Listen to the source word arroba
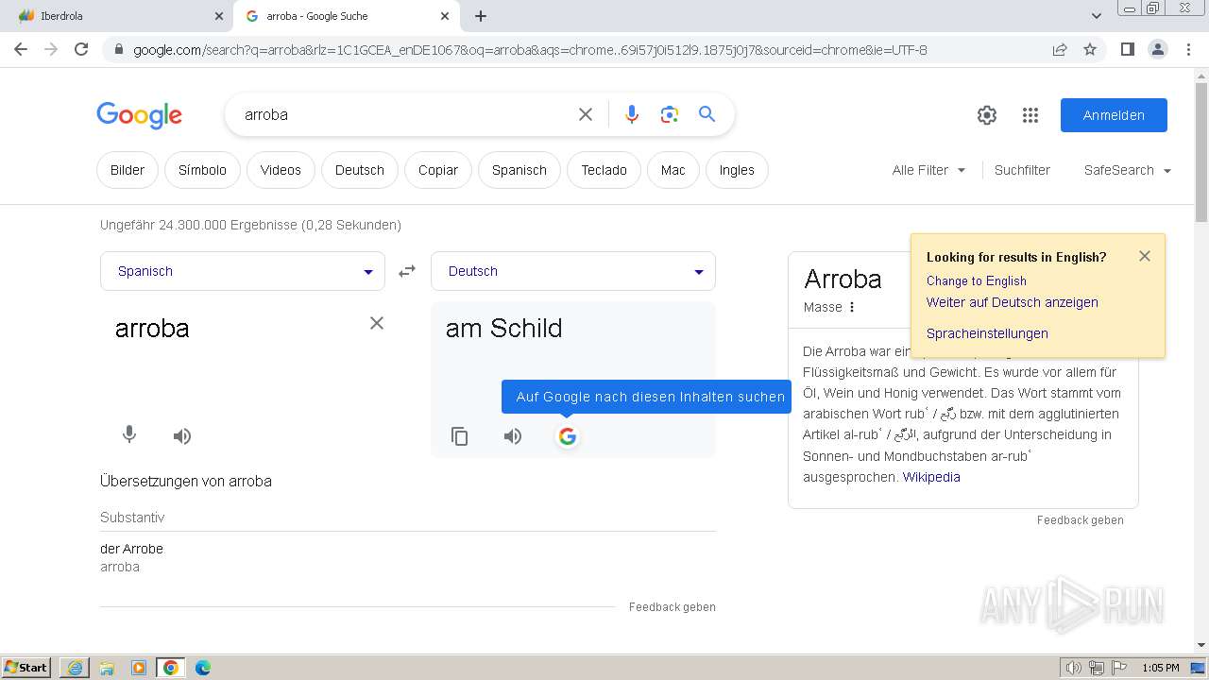 click(182, 435)
